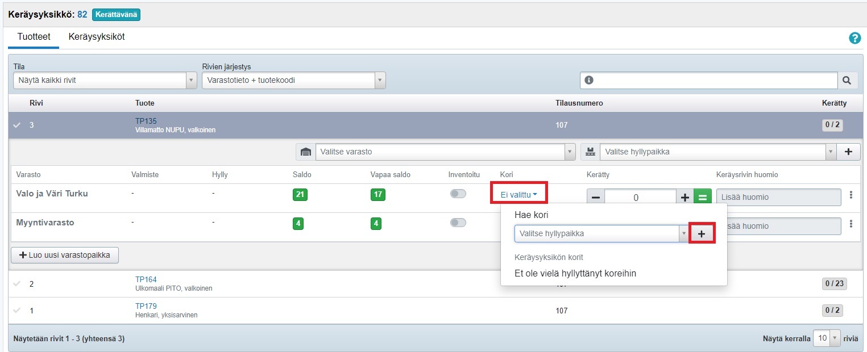Mark row 2 checkmark as collected
This screenshot has height=352, width=867.
pyautogui.click(x=17, y=284)
